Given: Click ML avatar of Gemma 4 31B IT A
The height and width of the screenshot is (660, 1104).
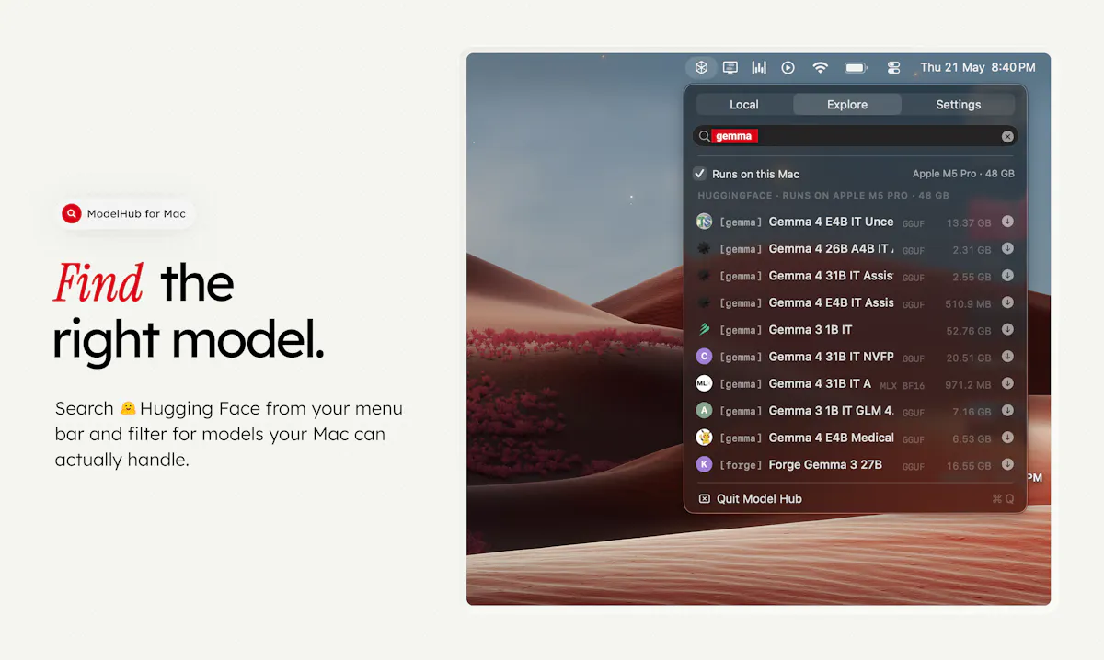Looking at the screenshot, I should pos(704,383).
